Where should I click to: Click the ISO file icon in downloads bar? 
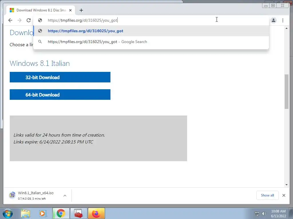point(12,195)
